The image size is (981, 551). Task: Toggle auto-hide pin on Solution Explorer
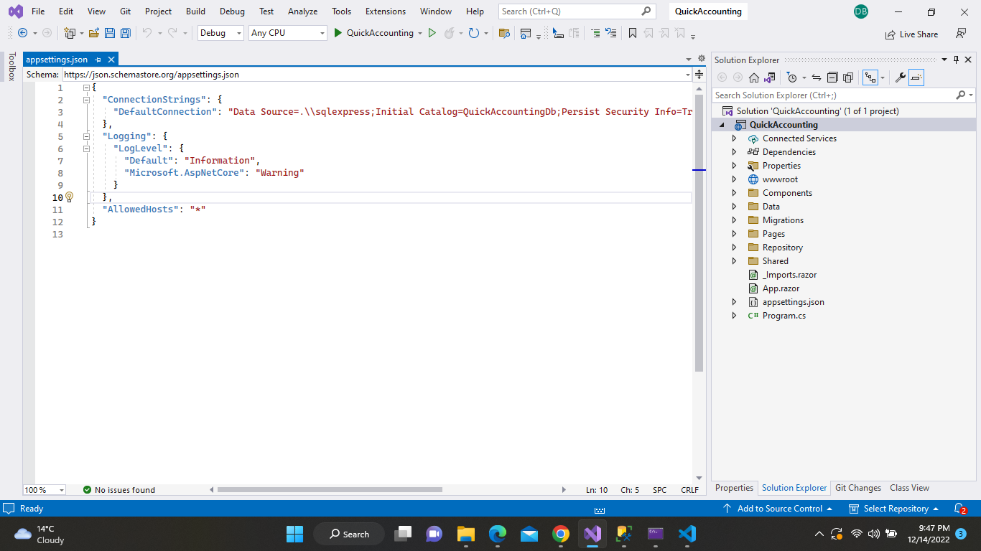coord(956,60)
